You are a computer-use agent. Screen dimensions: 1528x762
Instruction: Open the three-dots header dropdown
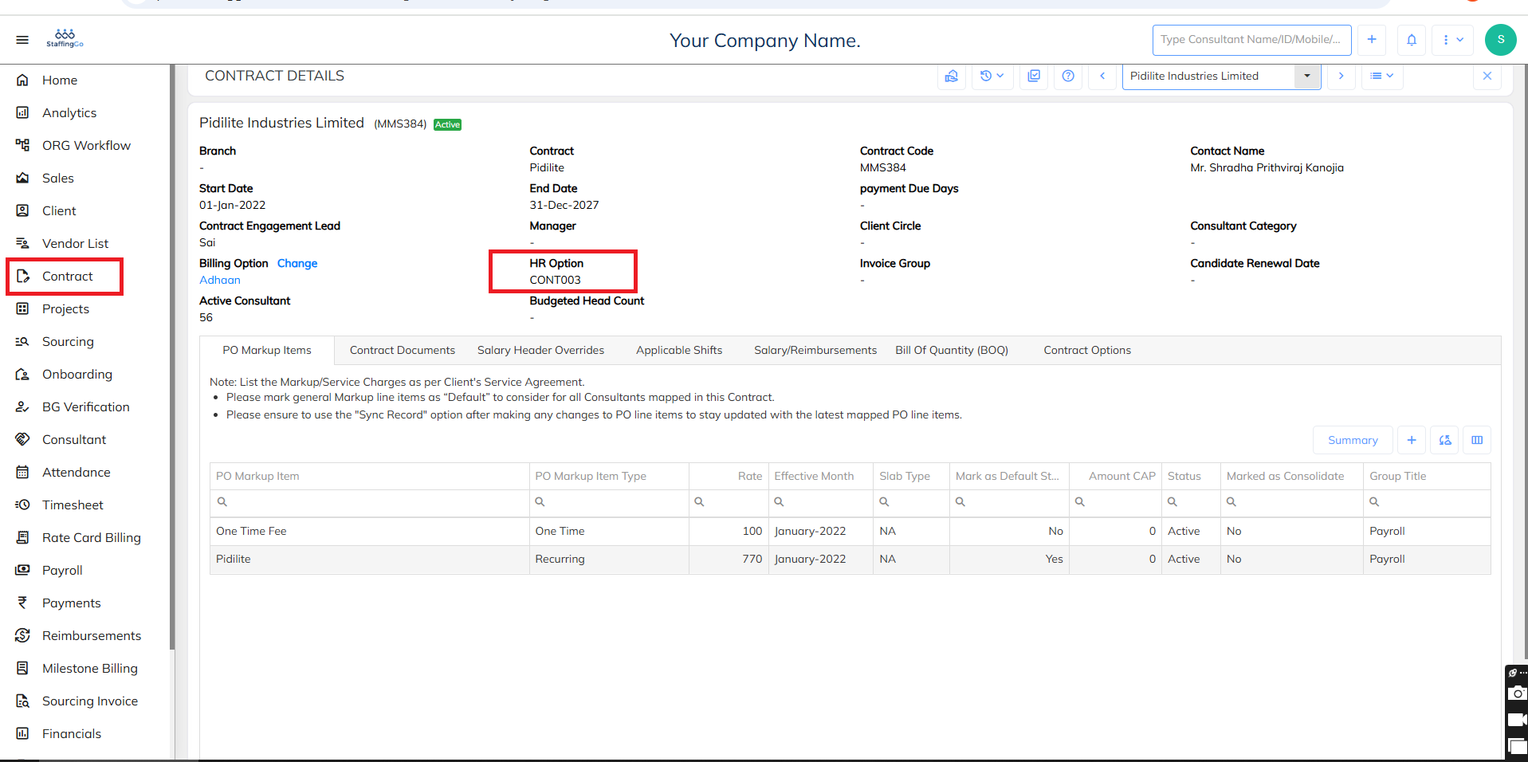click(x=1453, y=40)
